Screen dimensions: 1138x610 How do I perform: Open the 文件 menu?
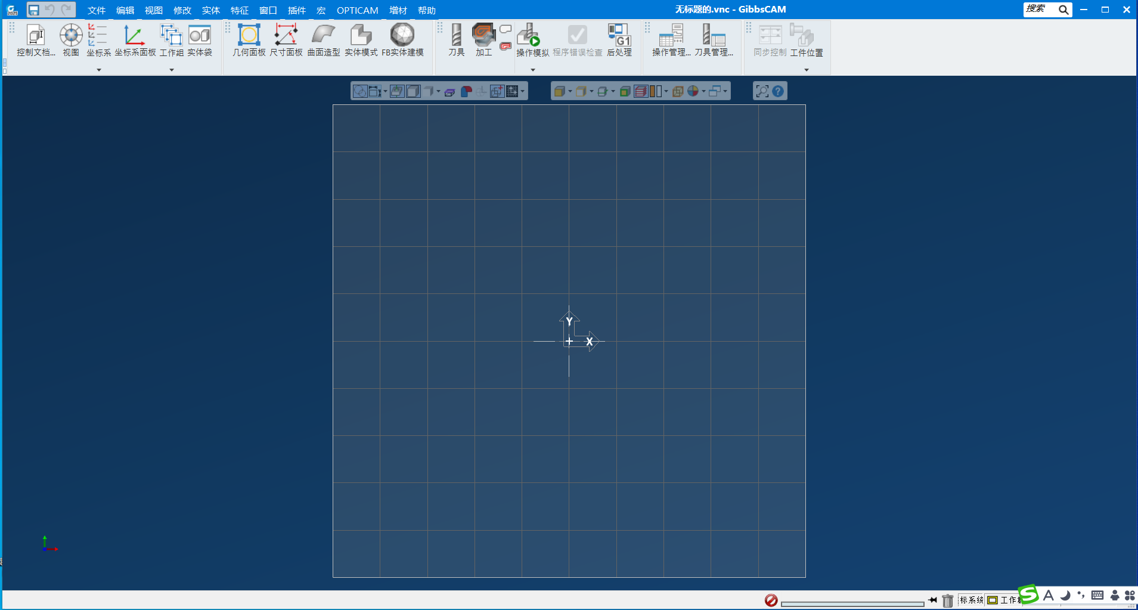pyautogui.click(x=96, y=10)
